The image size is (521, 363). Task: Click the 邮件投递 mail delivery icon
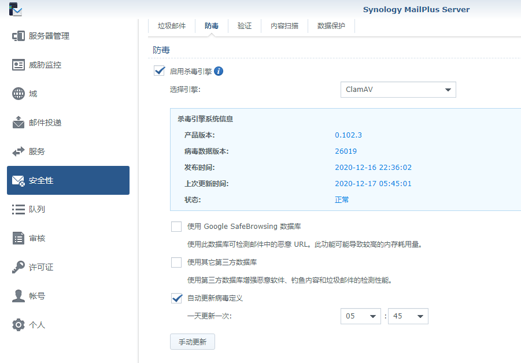19,123
